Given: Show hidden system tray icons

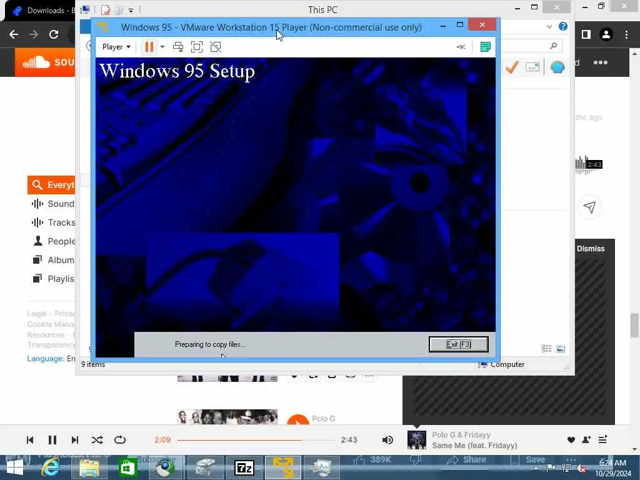Looking at the screenshot, I should point(536,467).
